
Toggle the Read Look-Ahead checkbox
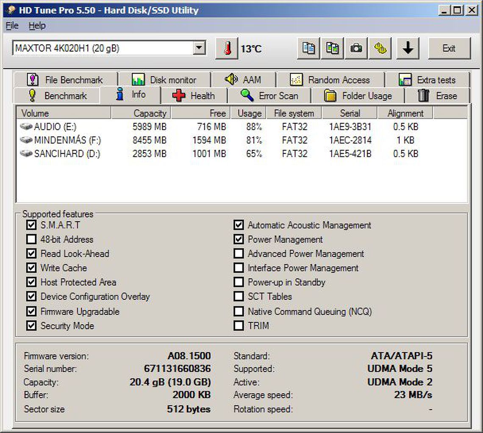point(31,253)
